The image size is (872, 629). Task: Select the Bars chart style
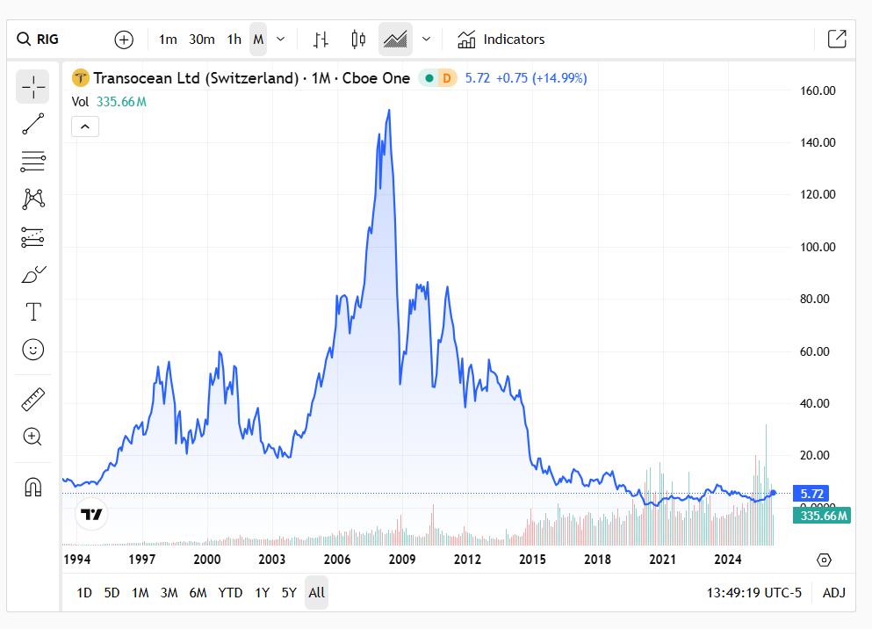click(321, 40)
